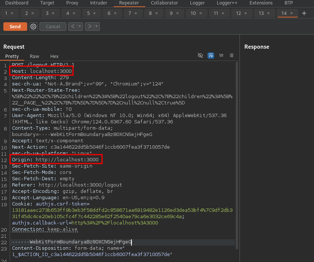Close Repeater tab 12
This screenshot has height=262, width=314.
(245, 13)
